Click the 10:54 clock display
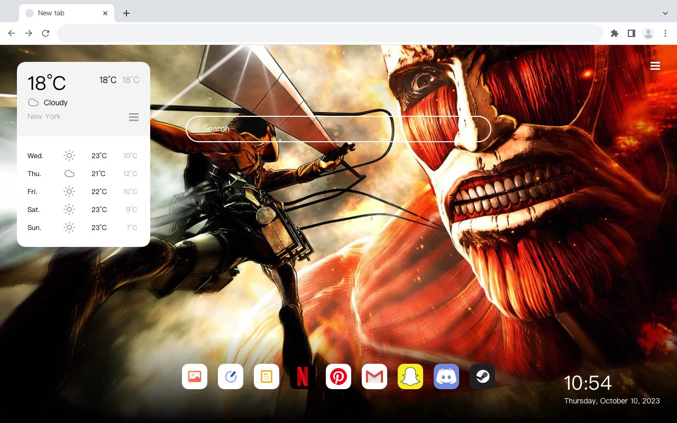Viewport: 677px width, 423px height. [x=588, y=383]
